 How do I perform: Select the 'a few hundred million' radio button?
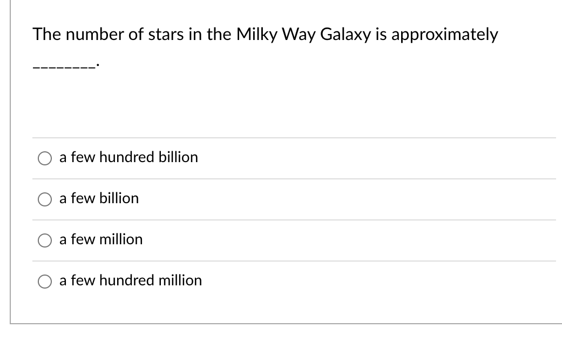tap(45, 282)
